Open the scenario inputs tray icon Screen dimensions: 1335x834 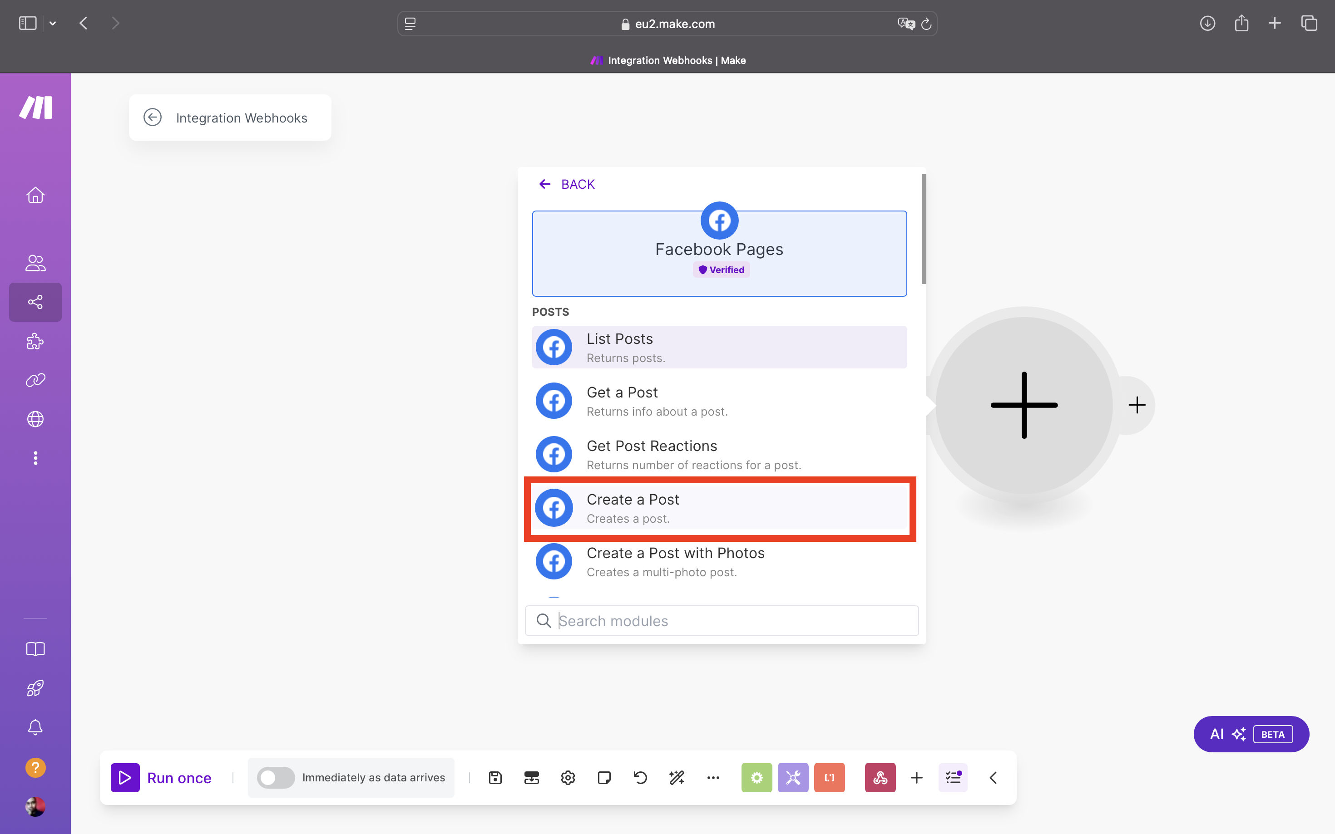[531, 778]
